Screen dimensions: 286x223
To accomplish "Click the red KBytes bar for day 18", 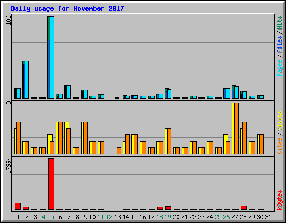I will point(160,208).
